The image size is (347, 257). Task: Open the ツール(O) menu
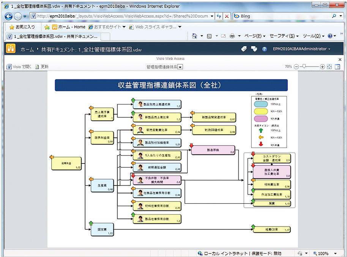coord(313,36)
